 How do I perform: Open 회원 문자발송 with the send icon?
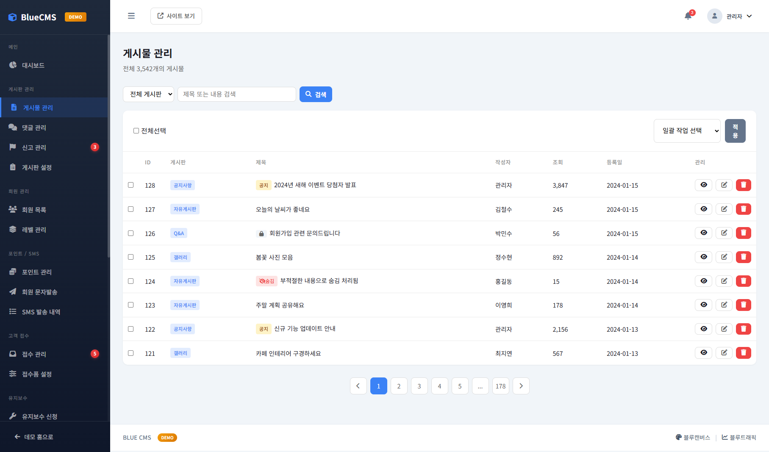40,291
